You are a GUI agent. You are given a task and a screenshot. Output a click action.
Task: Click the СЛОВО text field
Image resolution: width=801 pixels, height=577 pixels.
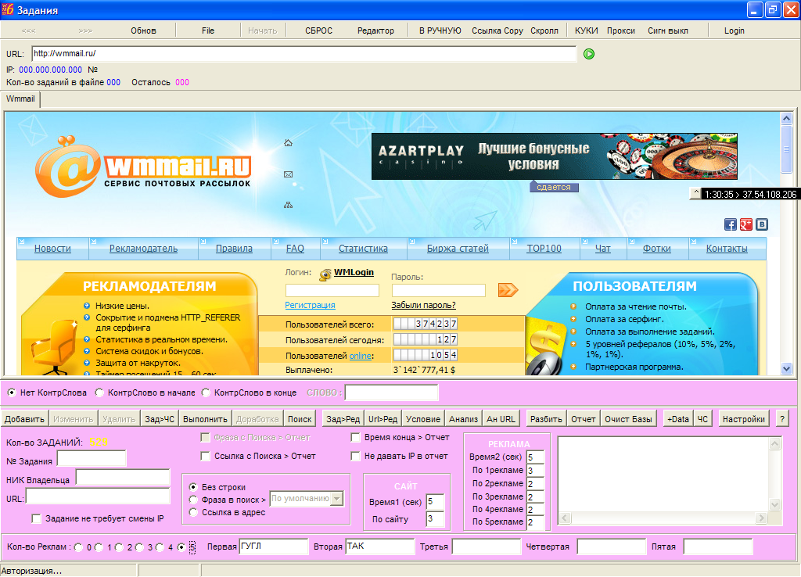point(391,392)
